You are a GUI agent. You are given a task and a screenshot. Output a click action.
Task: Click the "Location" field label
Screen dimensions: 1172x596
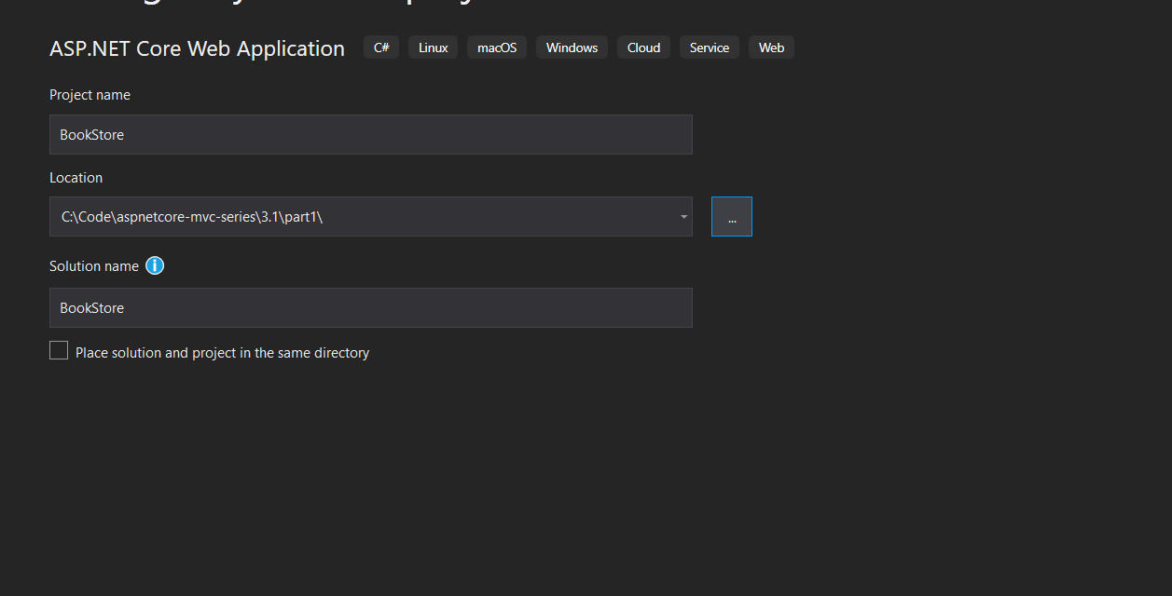tap(76, 178)
